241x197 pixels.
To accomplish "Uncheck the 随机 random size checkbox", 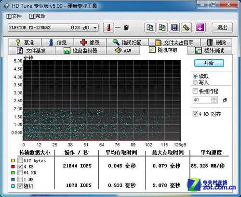I will pyautogui.click(x=20, y=186).
